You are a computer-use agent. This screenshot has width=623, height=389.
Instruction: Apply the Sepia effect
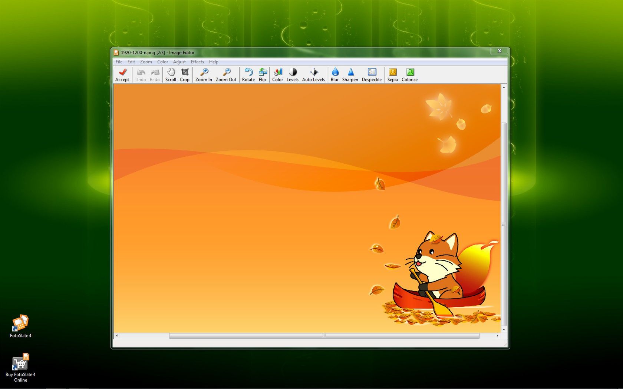392,74
